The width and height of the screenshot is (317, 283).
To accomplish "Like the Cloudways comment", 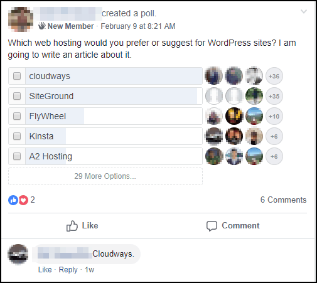I will pyautogui.click(x=45, y=270).
